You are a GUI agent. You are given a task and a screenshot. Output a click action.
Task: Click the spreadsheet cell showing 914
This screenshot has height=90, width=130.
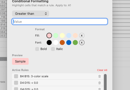click(3, 24)
